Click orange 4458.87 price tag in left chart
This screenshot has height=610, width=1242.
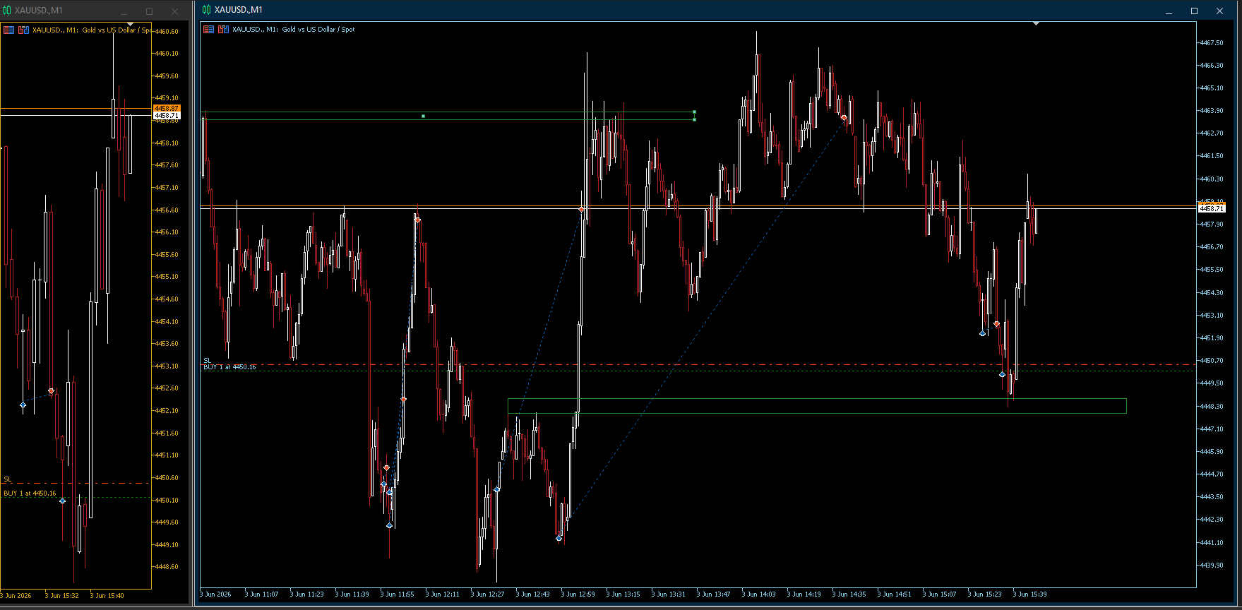coord(167,108)
